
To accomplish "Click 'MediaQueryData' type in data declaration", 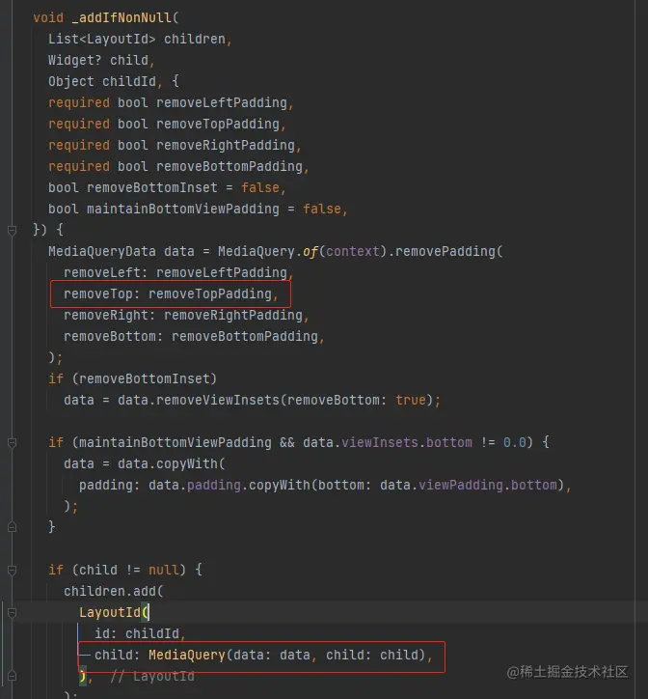I will [102, 251].
